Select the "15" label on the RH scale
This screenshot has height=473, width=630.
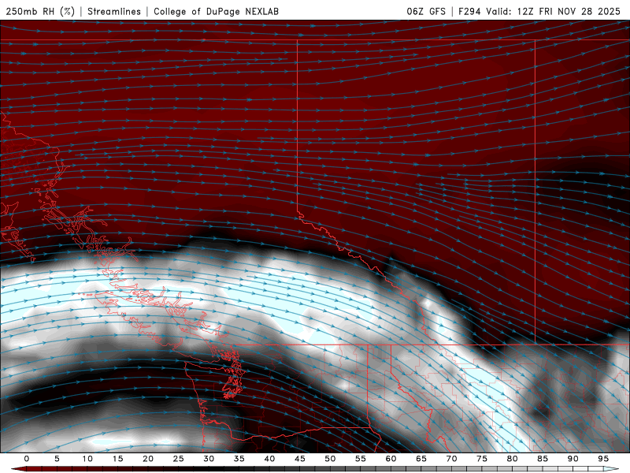(117, 459)
